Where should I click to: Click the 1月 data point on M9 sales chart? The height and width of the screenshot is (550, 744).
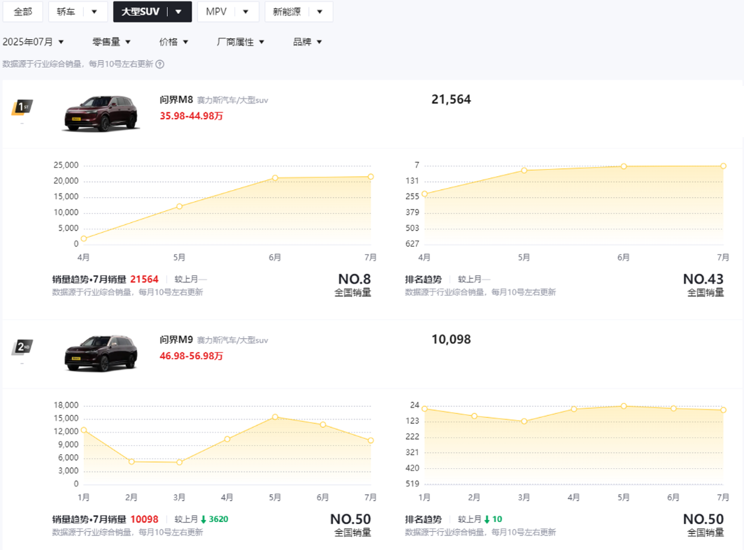pyautogui.click(x=84, y=430)
